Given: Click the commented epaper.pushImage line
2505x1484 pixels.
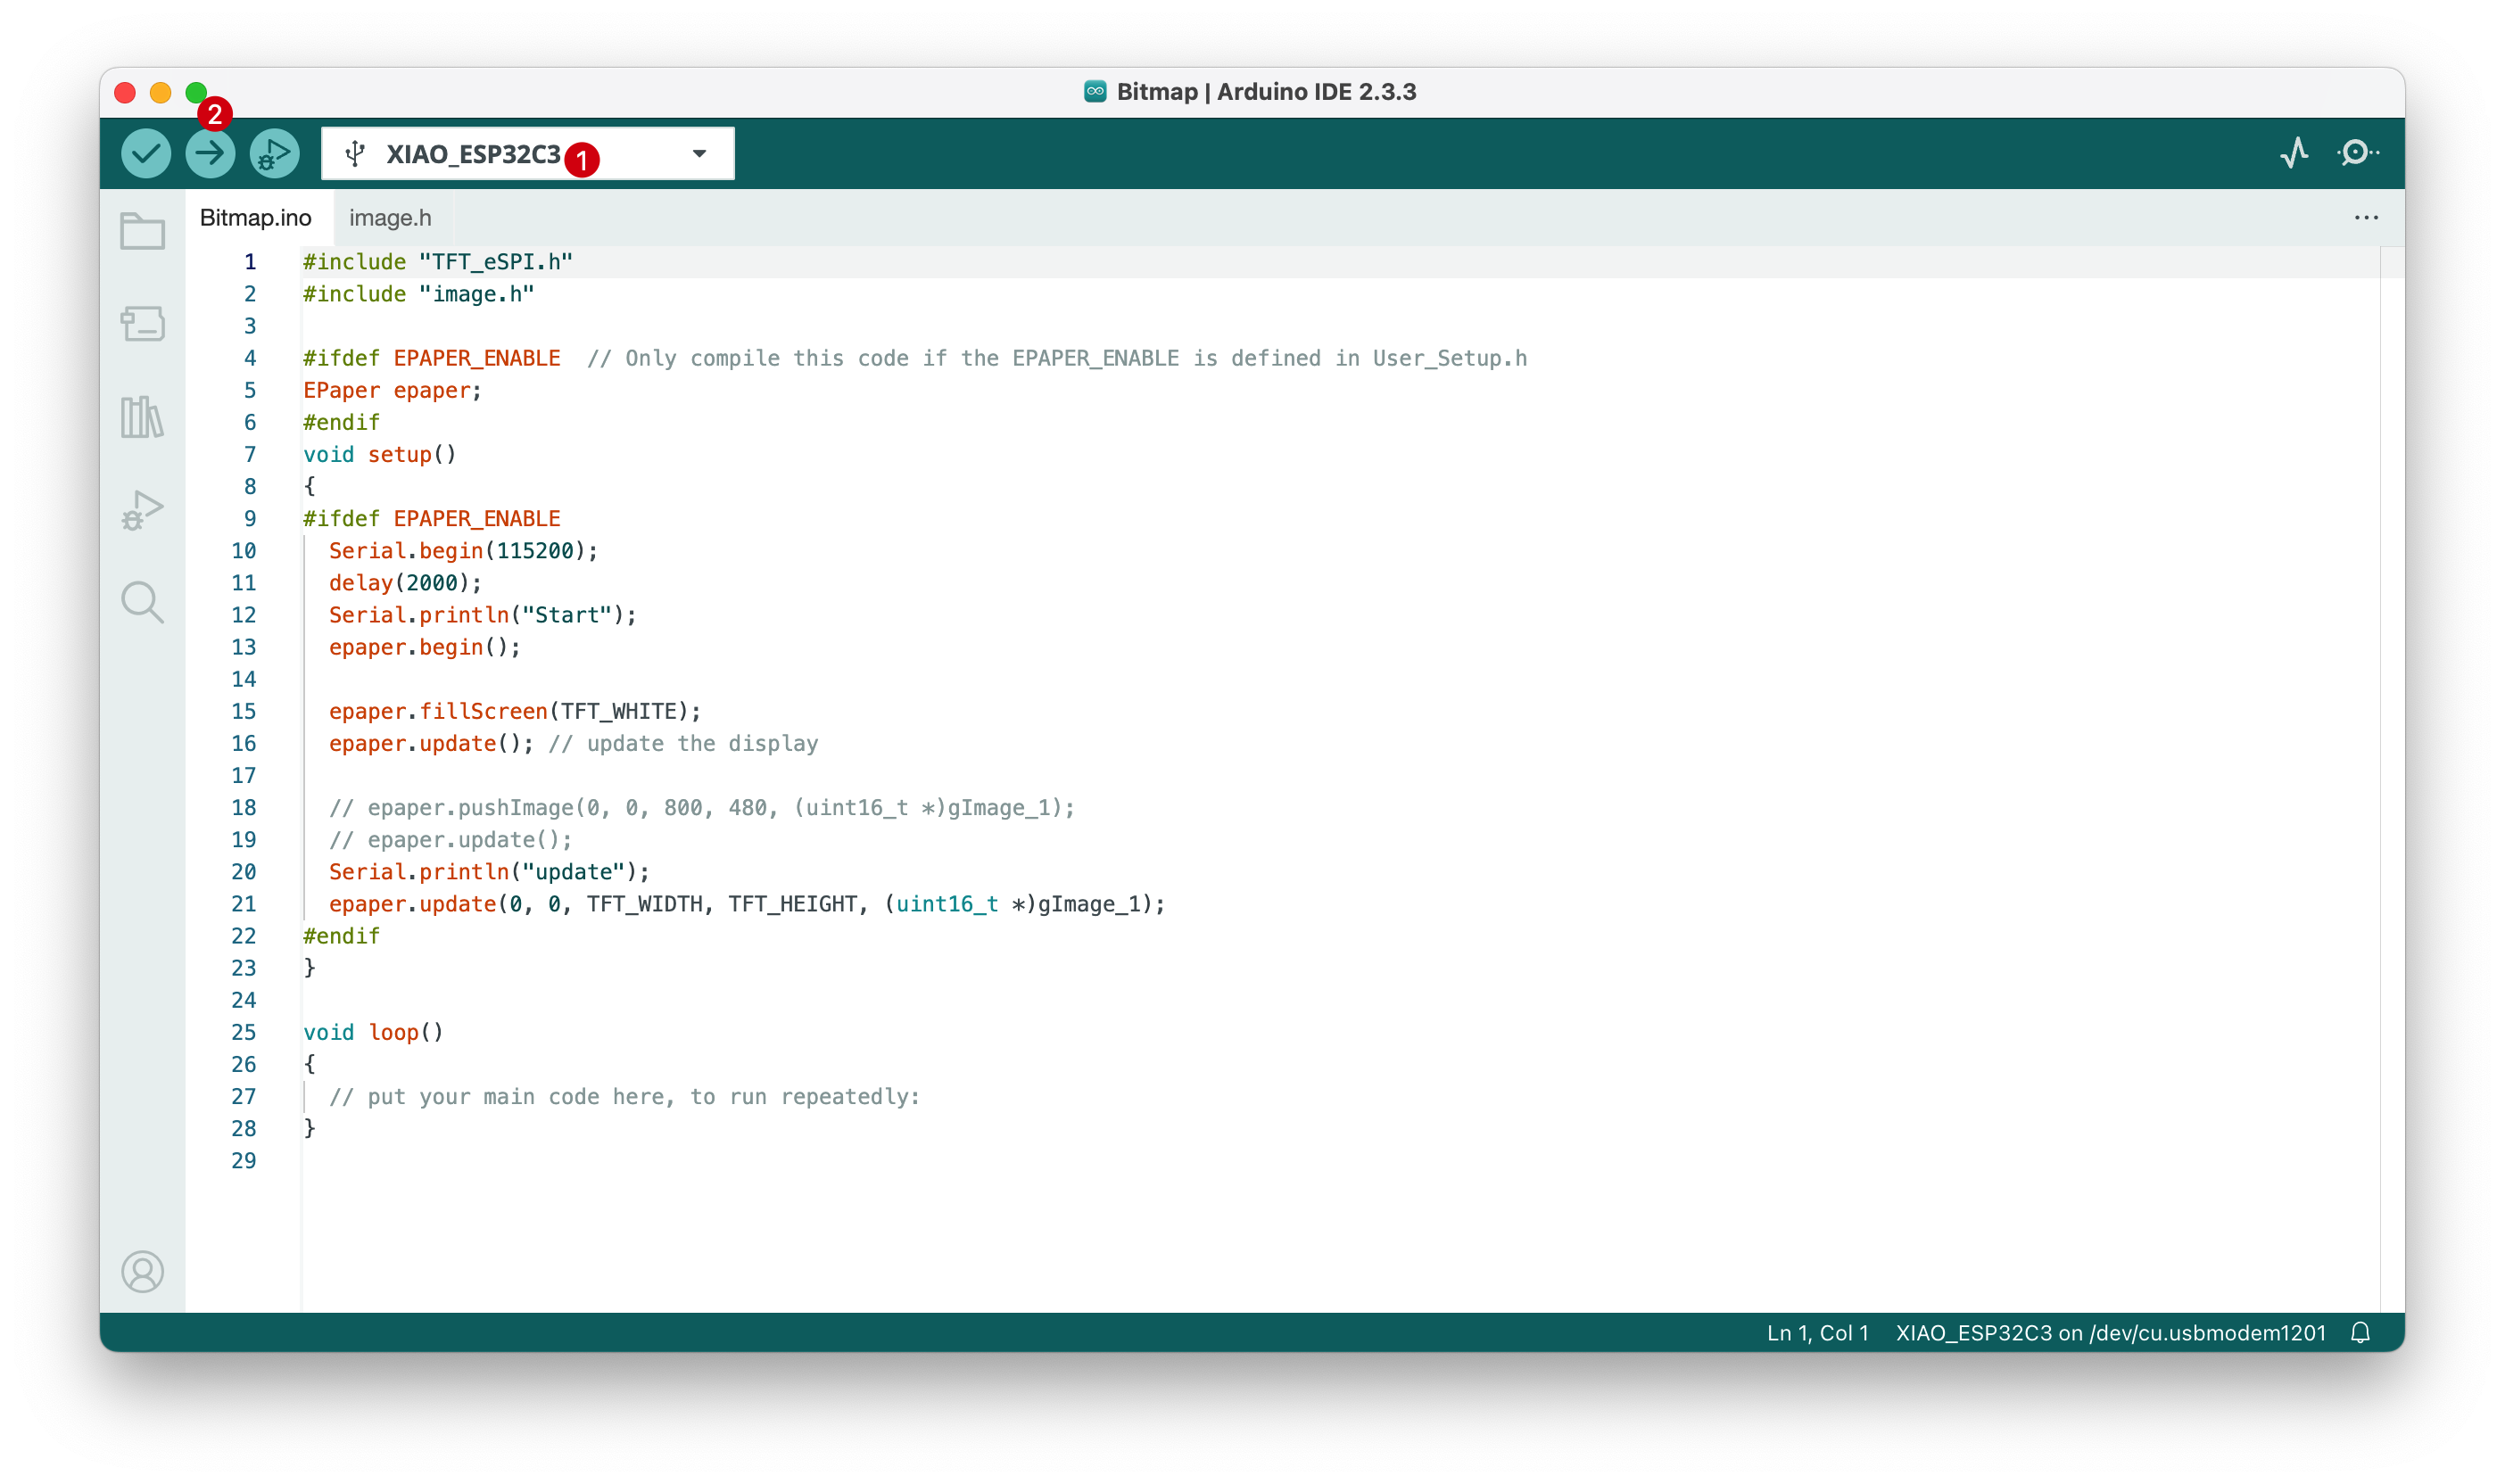Looking at the screenshot, I should (x=702, y=808).
